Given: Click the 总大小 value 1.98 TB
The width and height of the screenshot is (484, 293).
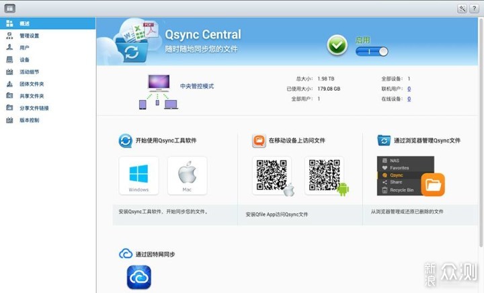Looking at the screenshot, I should pyautogui.click(x=325, y=79).
